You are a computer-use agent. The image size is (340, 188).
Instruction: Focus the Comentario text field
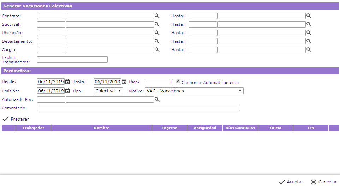(138, 108)
